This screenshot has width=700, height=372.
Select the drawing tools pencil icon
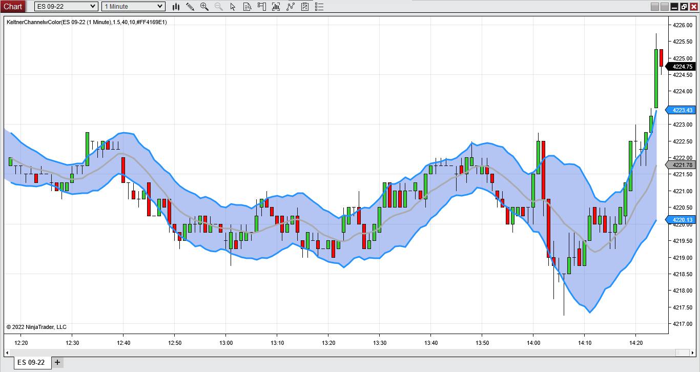point(190,6)
